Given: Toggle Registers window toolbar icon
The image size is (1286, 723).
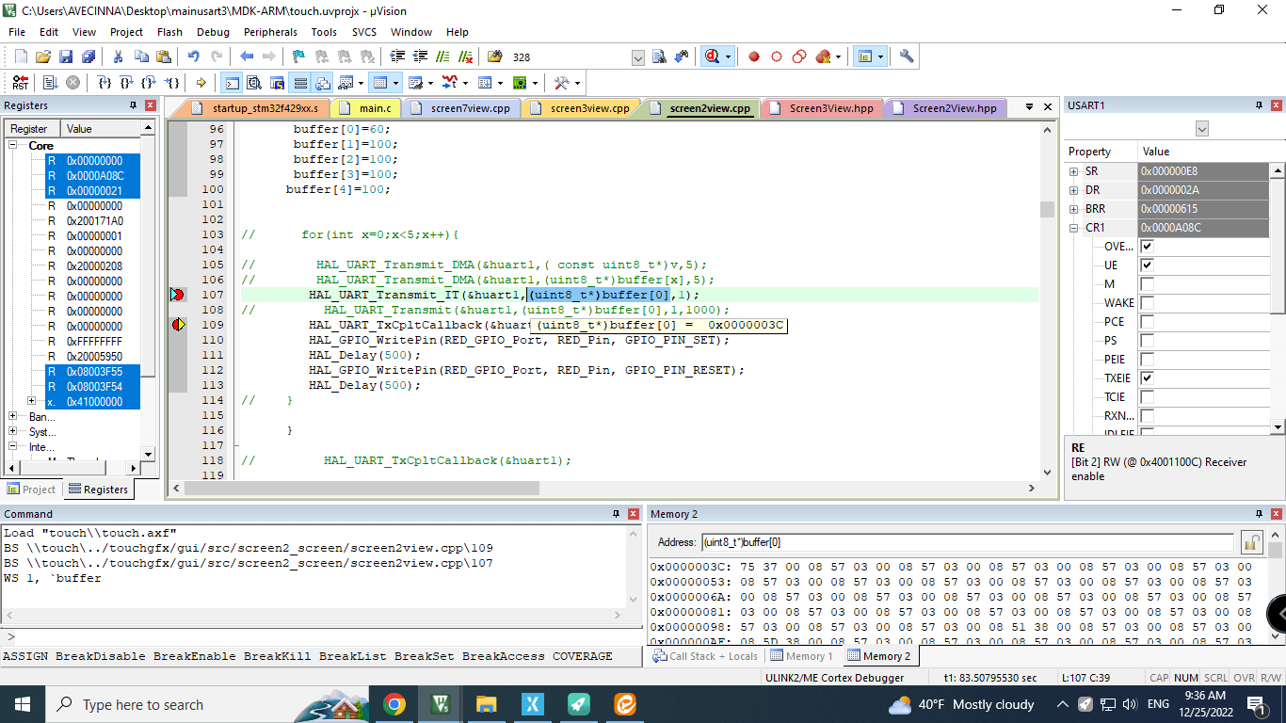Looking at the screenshot, I should [300, 82].
